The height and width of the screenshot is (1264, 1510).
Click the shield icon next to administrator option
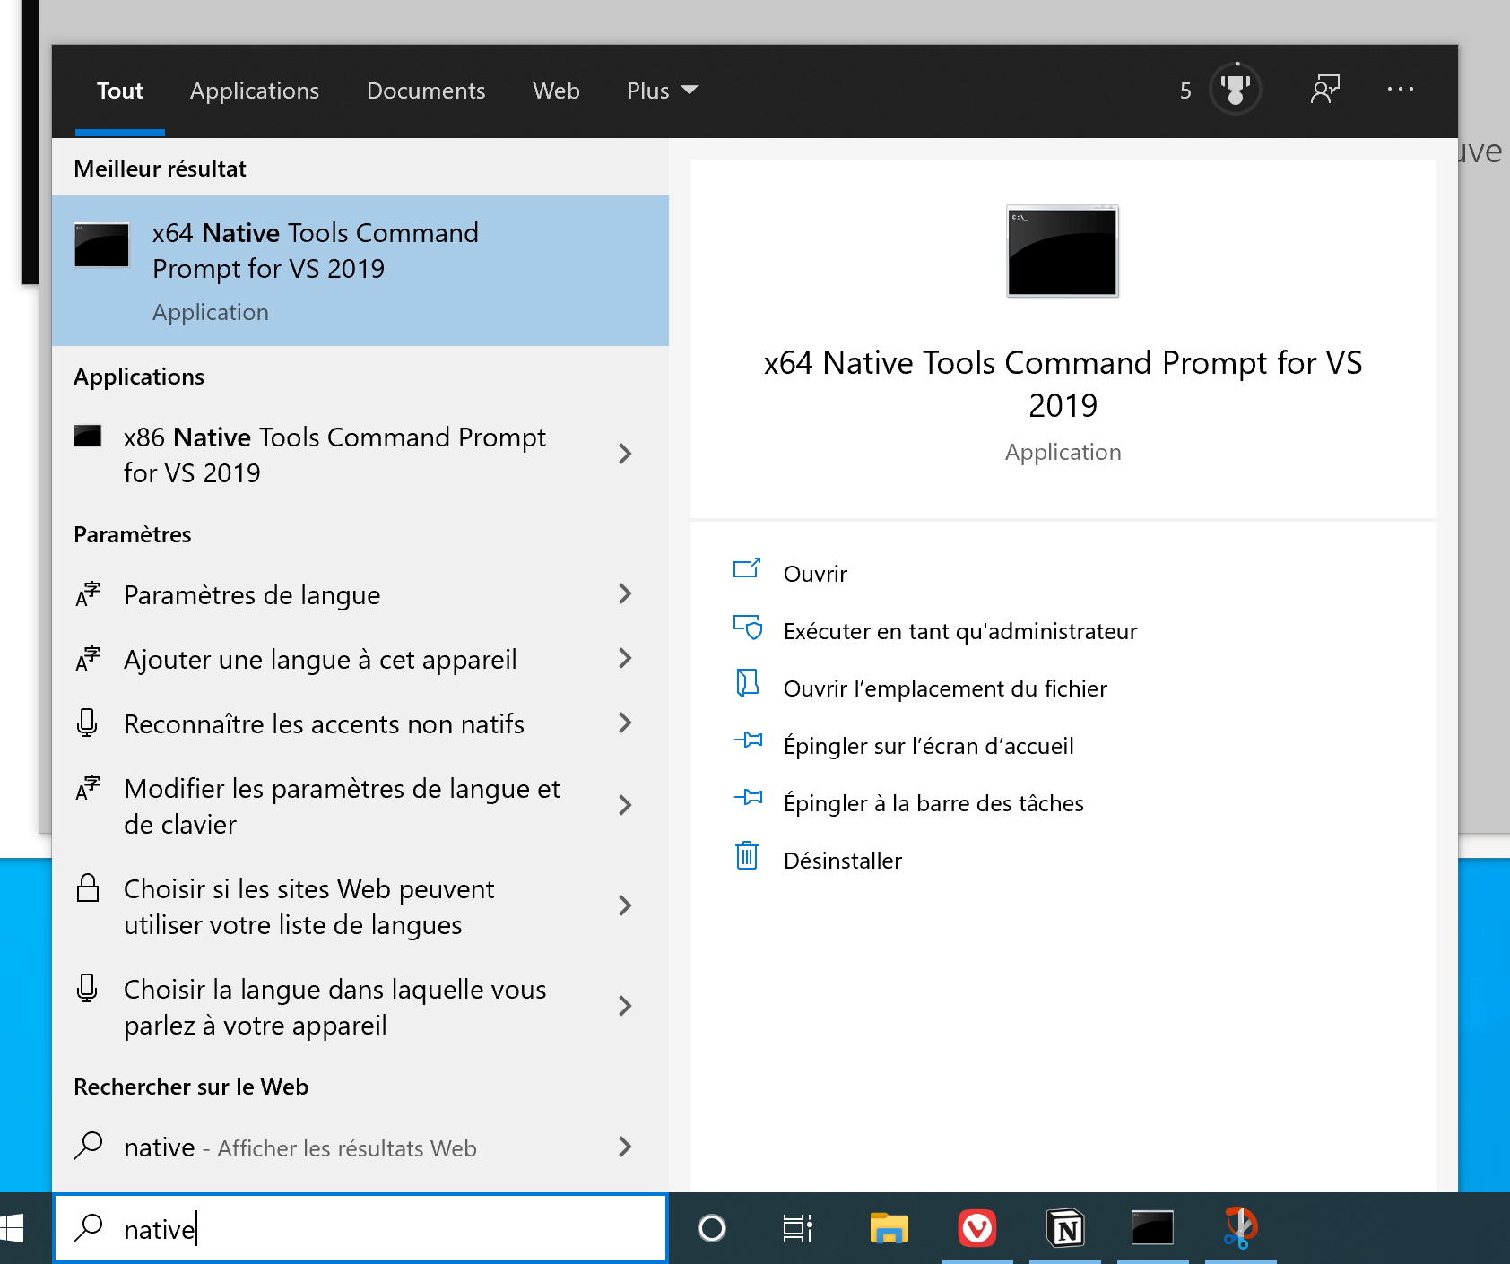click(748, 628)
